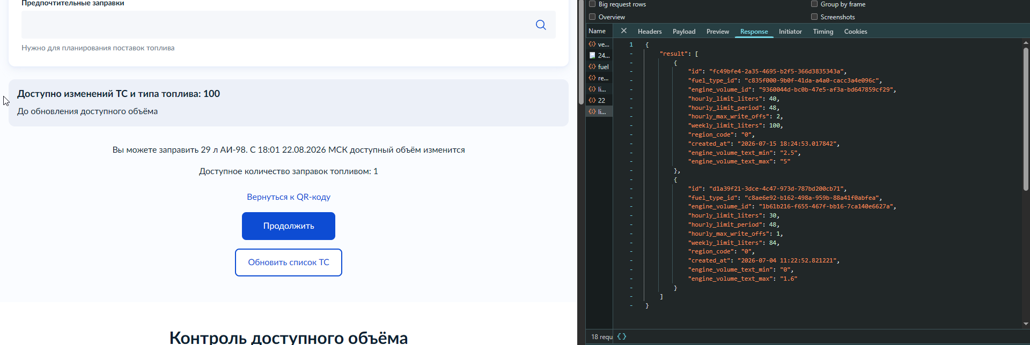Follow the Вернуться к QR-коду link
1030x345 pixels.
click(x=289, y=197)
